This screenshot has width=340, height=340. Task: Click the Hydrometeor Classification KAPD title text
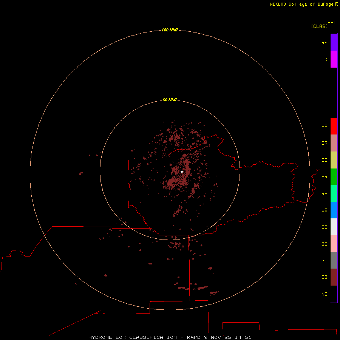click(x=170, y=337)
